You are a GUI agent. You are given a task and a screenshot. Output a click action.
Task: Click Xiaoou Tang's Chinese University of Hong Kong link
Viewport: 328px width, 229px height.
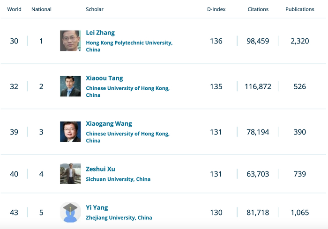pyautogui.click(x=127, y=88)
